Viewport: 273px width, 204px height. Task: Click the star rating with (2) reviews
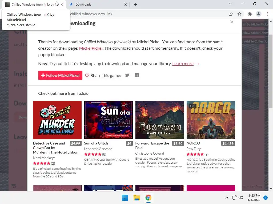point(44,163)
